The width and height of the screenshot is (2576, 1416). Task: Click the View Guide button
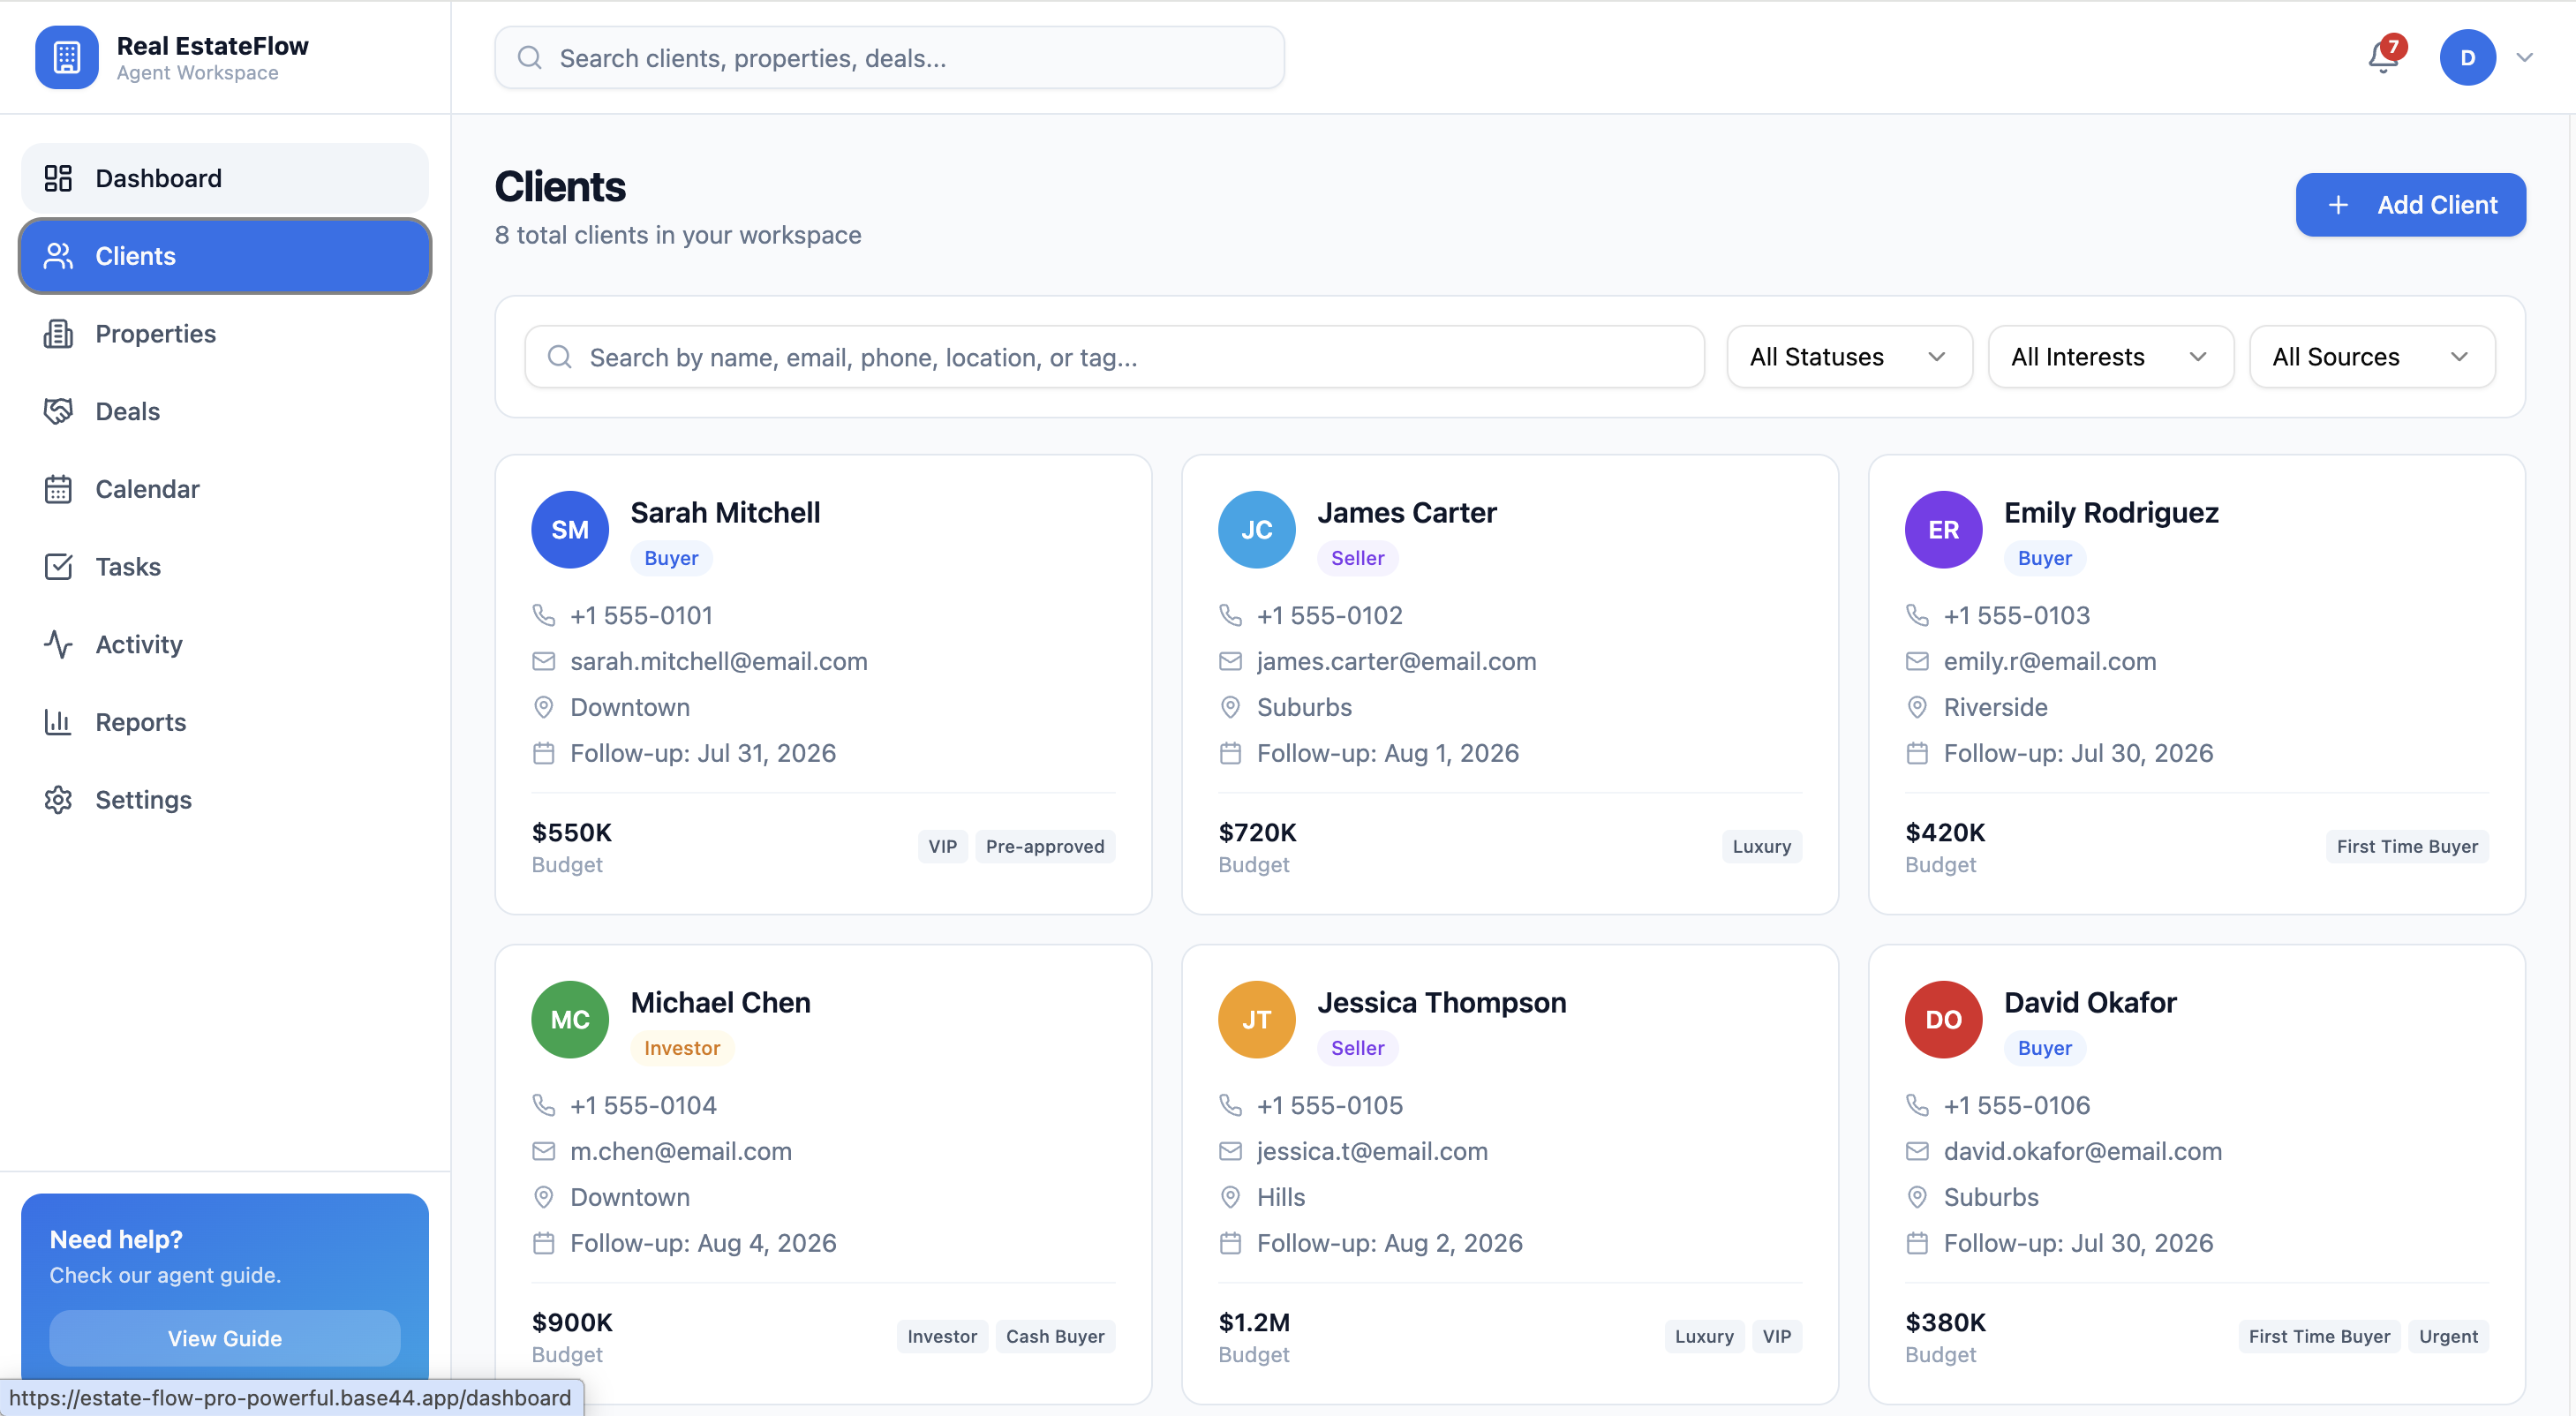225,1338
